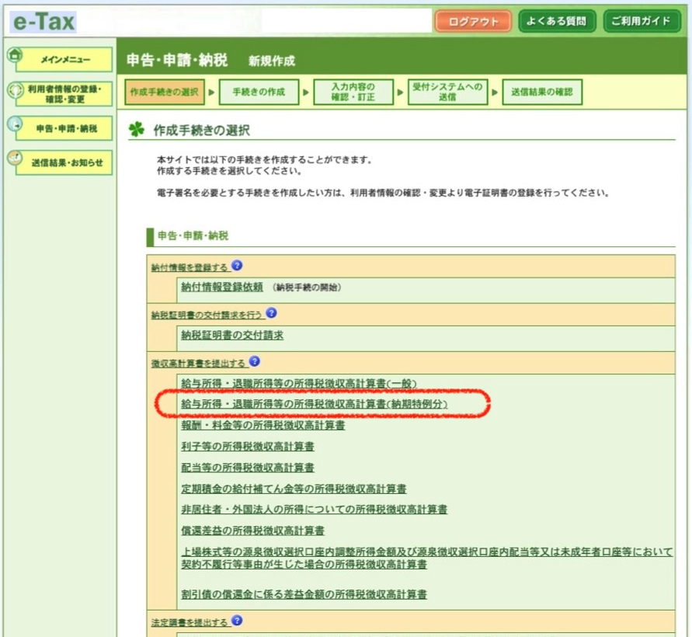Open help icon next to 法定調書を提出する
This screenshot has width=692, height=637.
coord(237,621)
